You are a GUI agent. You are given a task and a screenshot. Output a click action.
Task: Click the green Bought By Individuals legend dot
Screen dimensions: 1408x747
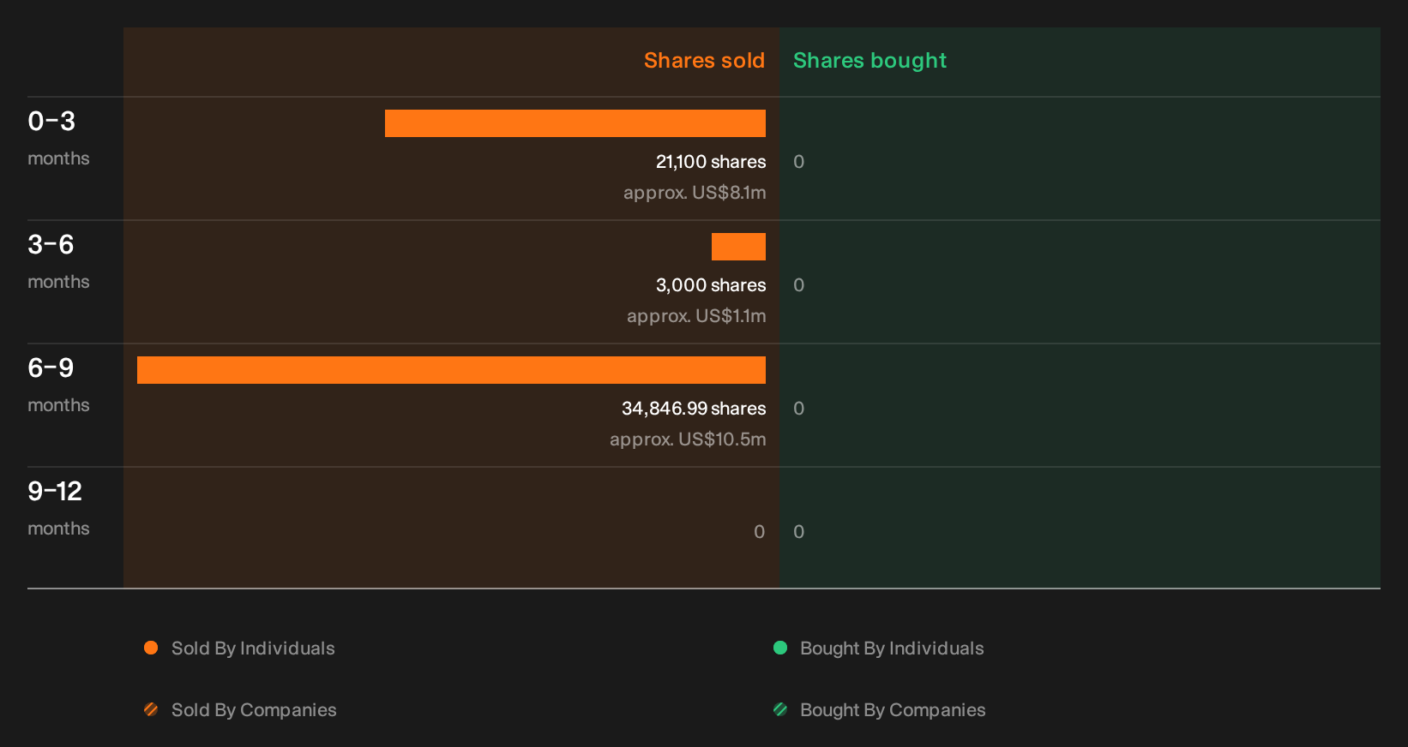[x=780, y=648]
